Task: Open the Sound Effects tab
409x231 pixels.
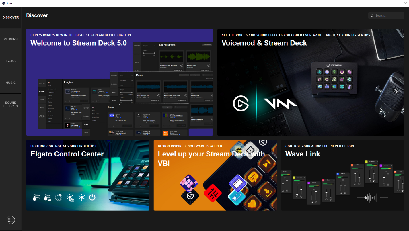Action: click(11, 105)
